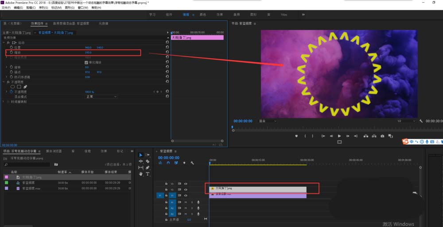443x227 pixels.
Task: Open the wrench settings in the Program Monitor
Action: click(x=421, y=121)
